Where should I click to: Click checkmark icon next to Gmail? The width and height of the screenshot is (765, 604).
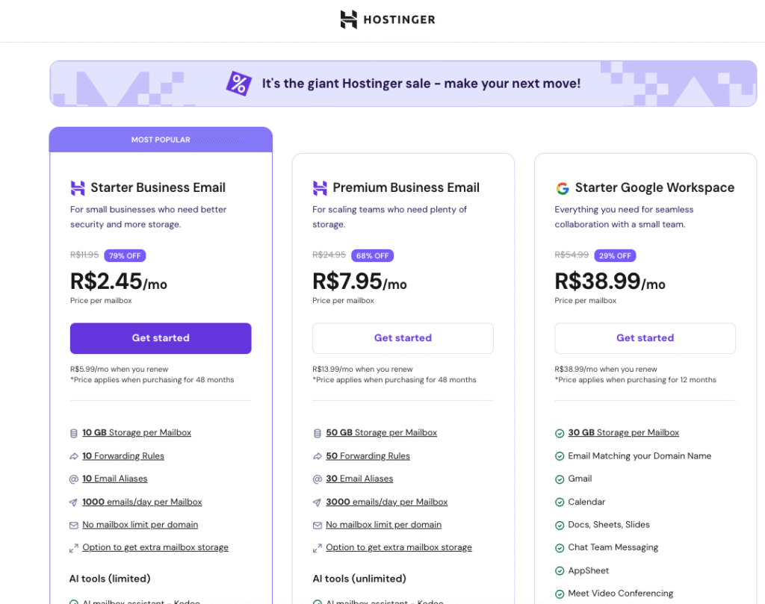[x=560, y=479]
